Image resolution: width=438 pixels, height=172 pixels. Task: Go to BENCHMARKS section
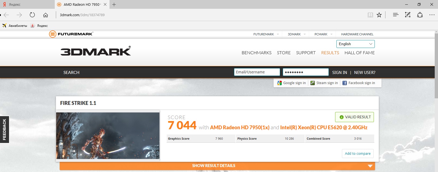[x=257, y=53]
